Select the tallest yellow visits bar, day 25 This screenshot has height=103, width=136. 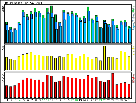(x=104, y=58)
